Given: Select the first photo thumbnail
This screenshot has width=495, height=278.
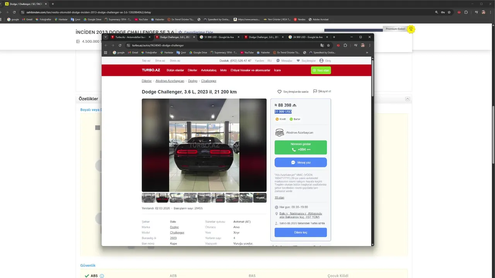Looking at the screenshot, I should 148,198.
